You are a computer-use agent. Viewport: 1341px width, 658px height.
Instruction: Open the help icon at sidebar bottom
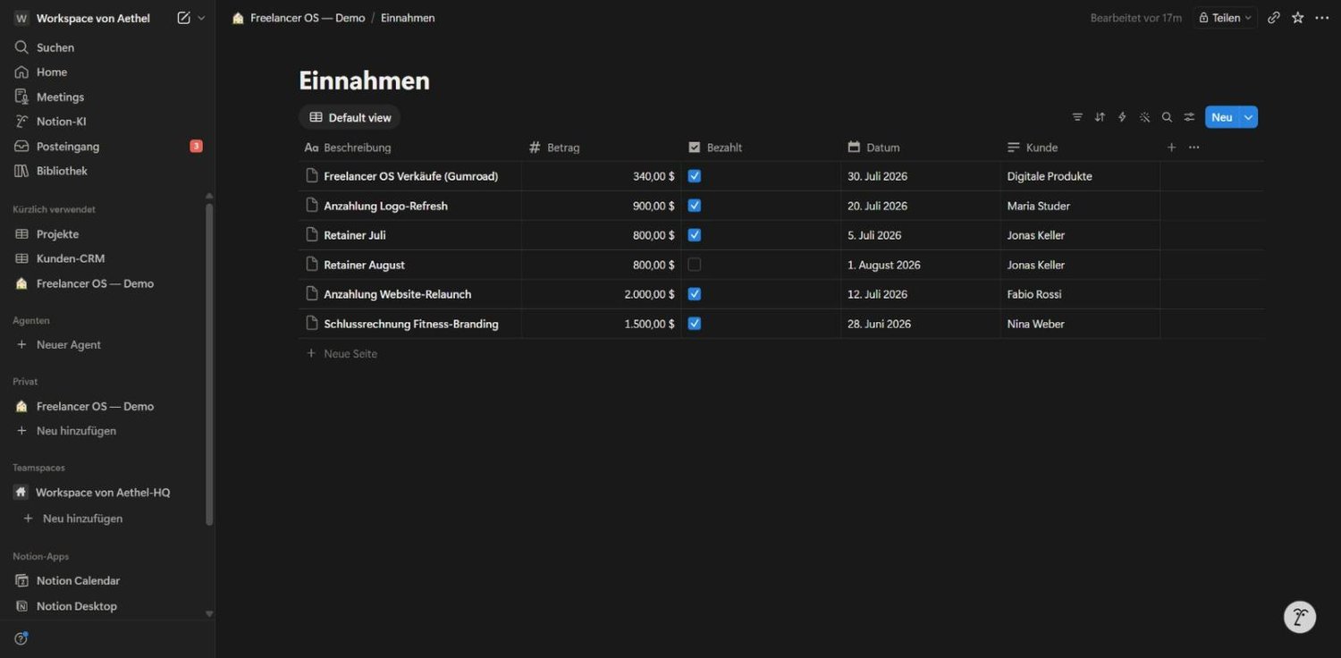[x=21, y=638]
